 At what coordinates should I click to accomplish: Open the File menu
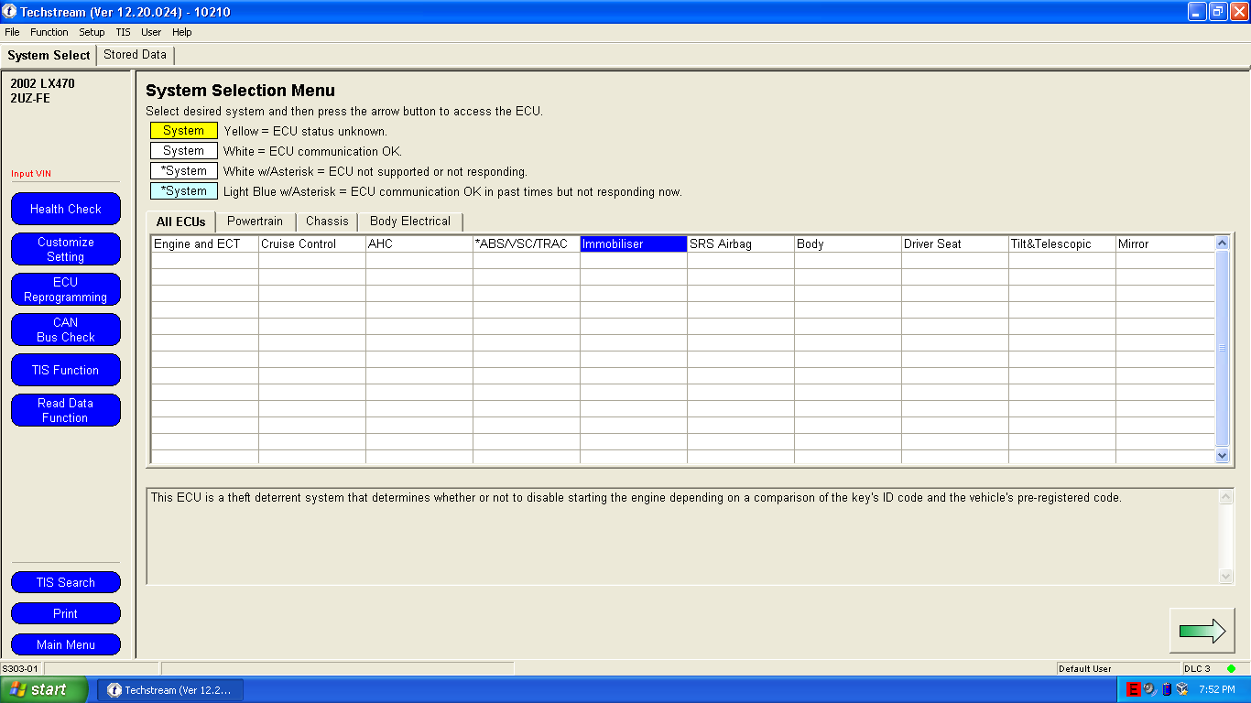(12, 32)
